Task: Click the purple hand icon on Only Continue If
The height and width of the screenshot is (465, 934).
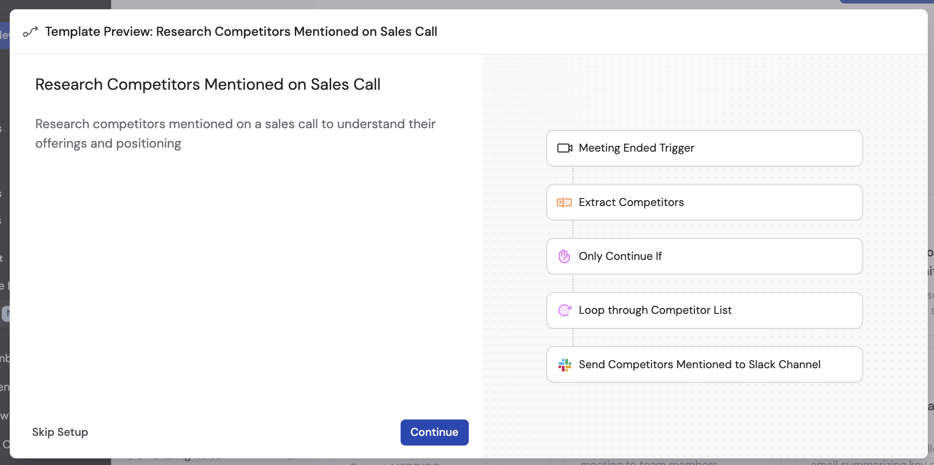Action: pyautogui.click(x=564, y=256)
